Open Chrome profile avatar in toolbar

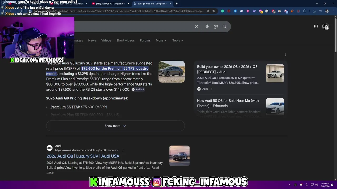pos(327,11)
